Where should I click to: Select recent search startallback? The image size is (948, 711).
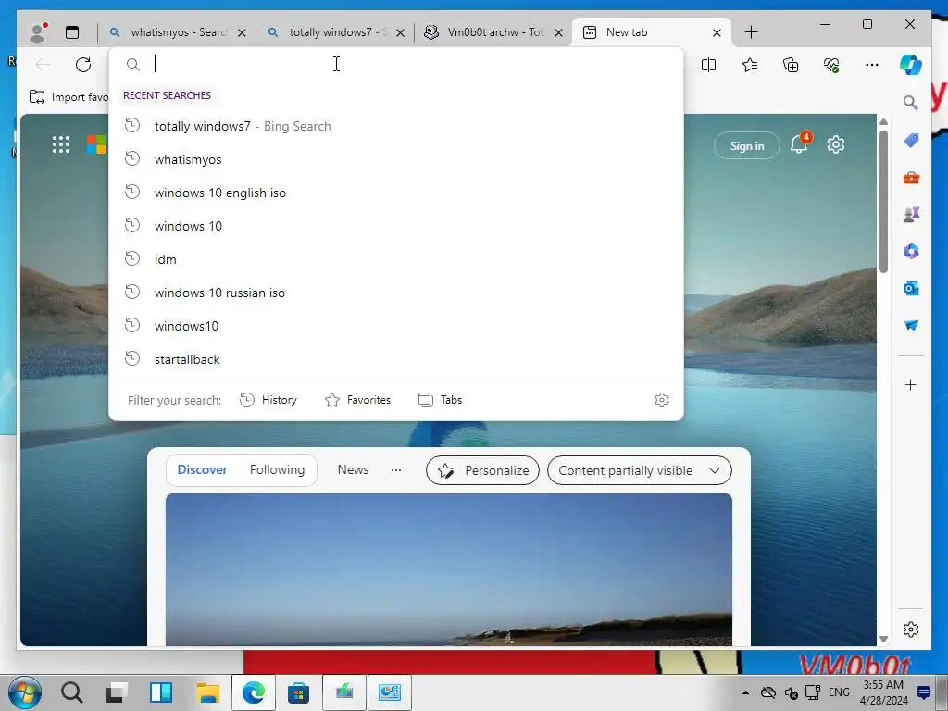pos(396,359)
